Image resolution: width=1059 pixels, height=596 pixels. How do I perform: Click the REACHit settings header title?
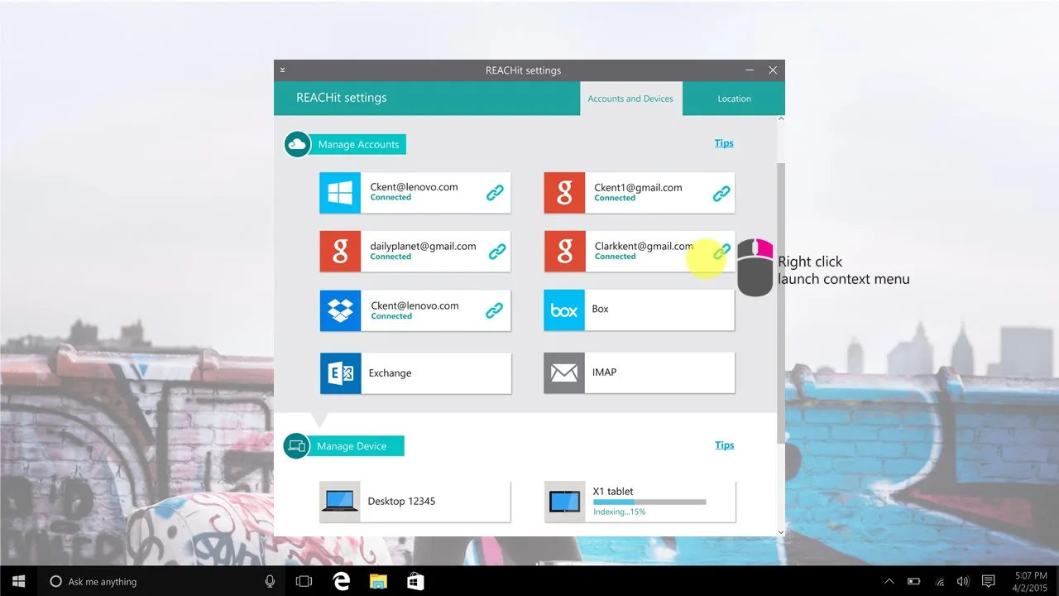pyautogui.click(x=342, y=98)
